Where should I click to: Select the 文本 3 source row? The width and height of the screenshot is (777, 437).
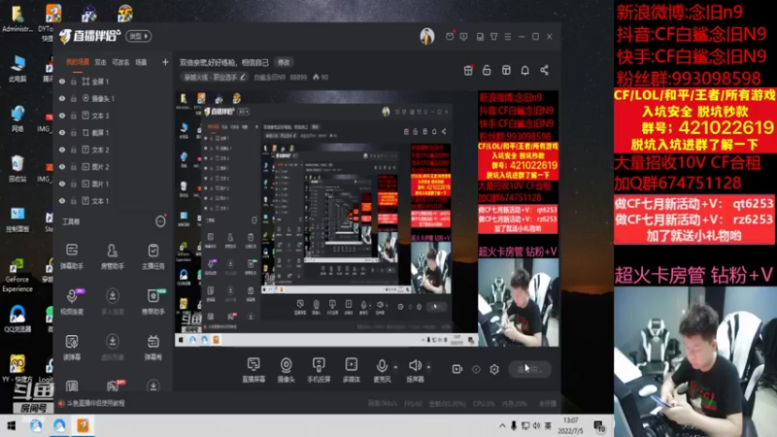113,116
